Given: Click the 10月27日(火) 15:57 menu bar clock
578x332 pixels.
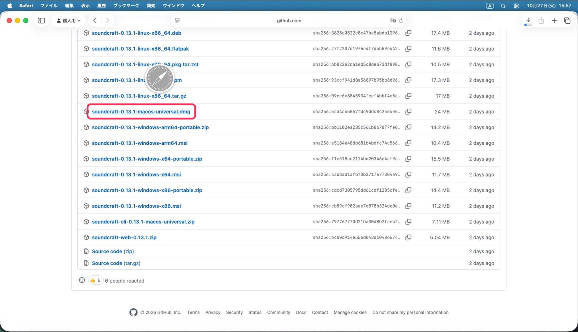Looking at the screenshot, I should tap(549, 5).
